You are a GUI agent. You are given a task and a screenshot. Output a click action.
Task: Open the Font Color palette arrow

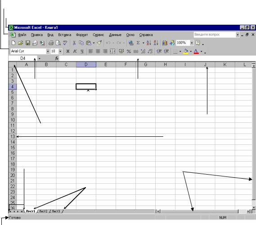pyautogui.click(x=201, y=51)
